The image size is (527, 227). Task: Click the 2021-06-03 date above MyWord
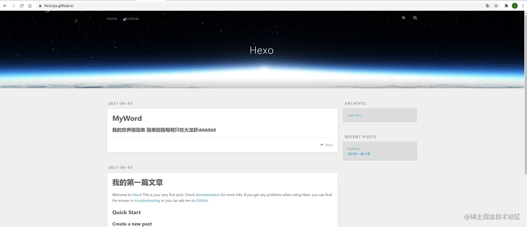click(120, 103)
